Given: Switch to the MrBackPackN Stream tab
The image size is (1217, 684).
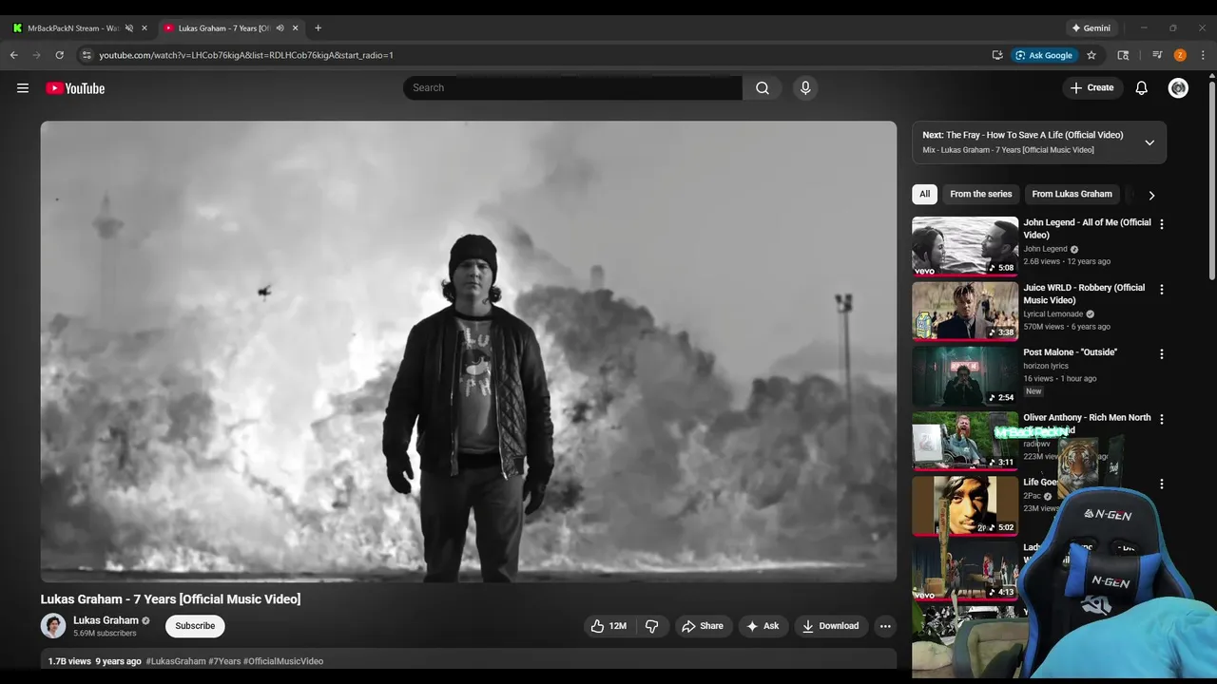Looking at the screenshot, I should [x=72, y=28].
